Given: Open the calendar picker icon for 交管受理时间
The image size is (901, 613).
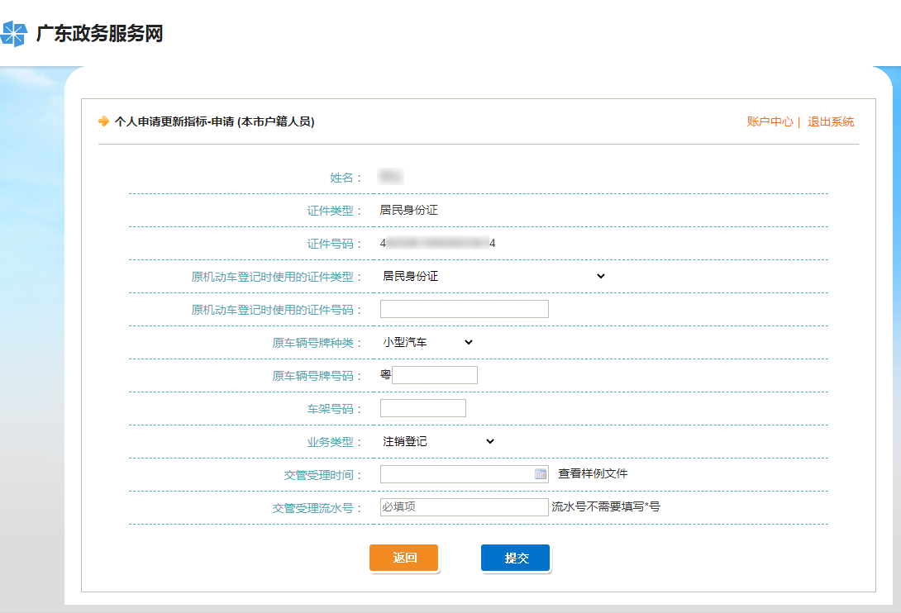Looking at the screenshot, I should (x=540, y=474).
